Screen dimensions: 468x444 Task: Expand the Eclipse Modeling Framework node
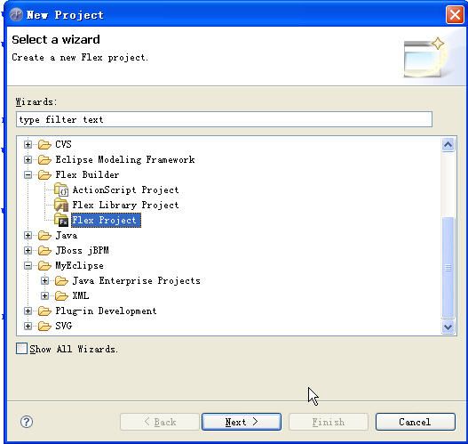(28, 159)
